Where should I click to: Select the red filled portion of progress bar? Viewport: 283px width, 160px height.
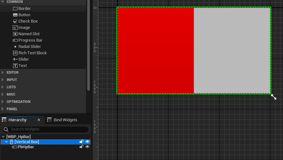(156, 50)
